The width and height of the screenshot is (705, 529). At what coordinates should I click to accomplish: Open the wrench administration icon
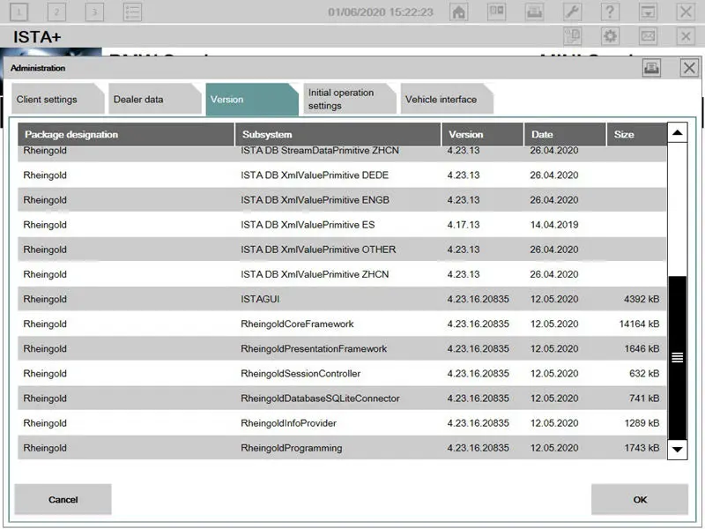click(572, 12)
